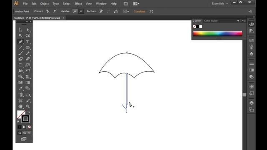Select the Slice tool
Screen dimensions: 267x150
(x=28, y=101)
